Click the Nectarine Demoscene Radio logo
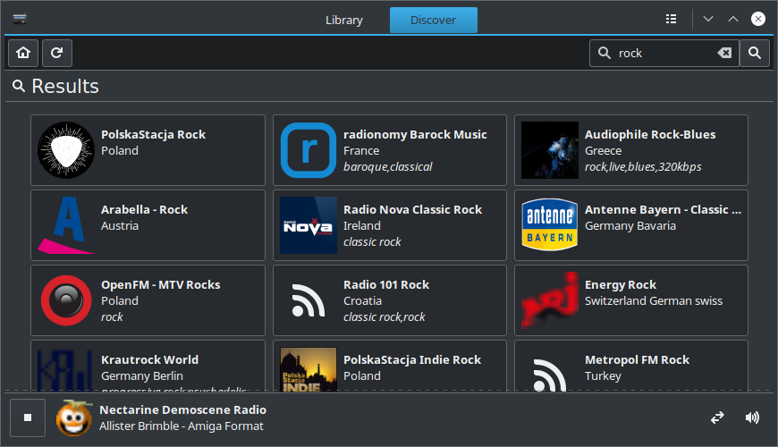Viewport: 778px width, 447px height. click(74, 417)
